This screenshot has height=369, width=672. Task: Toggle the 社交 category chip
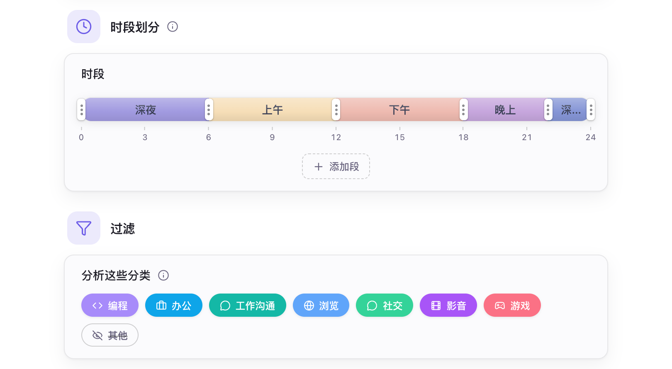pos(385,305)
